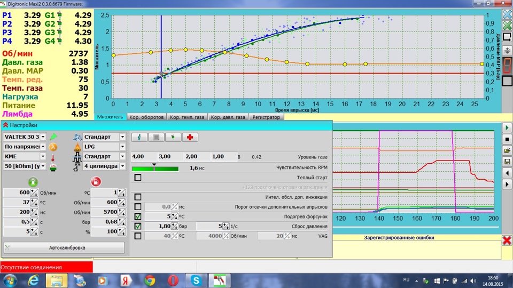Switch to the Кор. оборотов tab
The width and height of the screenshot is (513, 288).
(146, 117)
